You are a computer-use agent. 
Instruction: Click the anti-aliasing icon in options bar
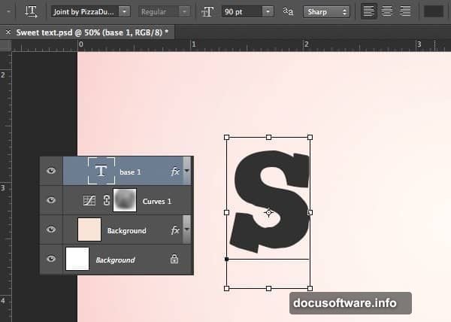[288, 11]
